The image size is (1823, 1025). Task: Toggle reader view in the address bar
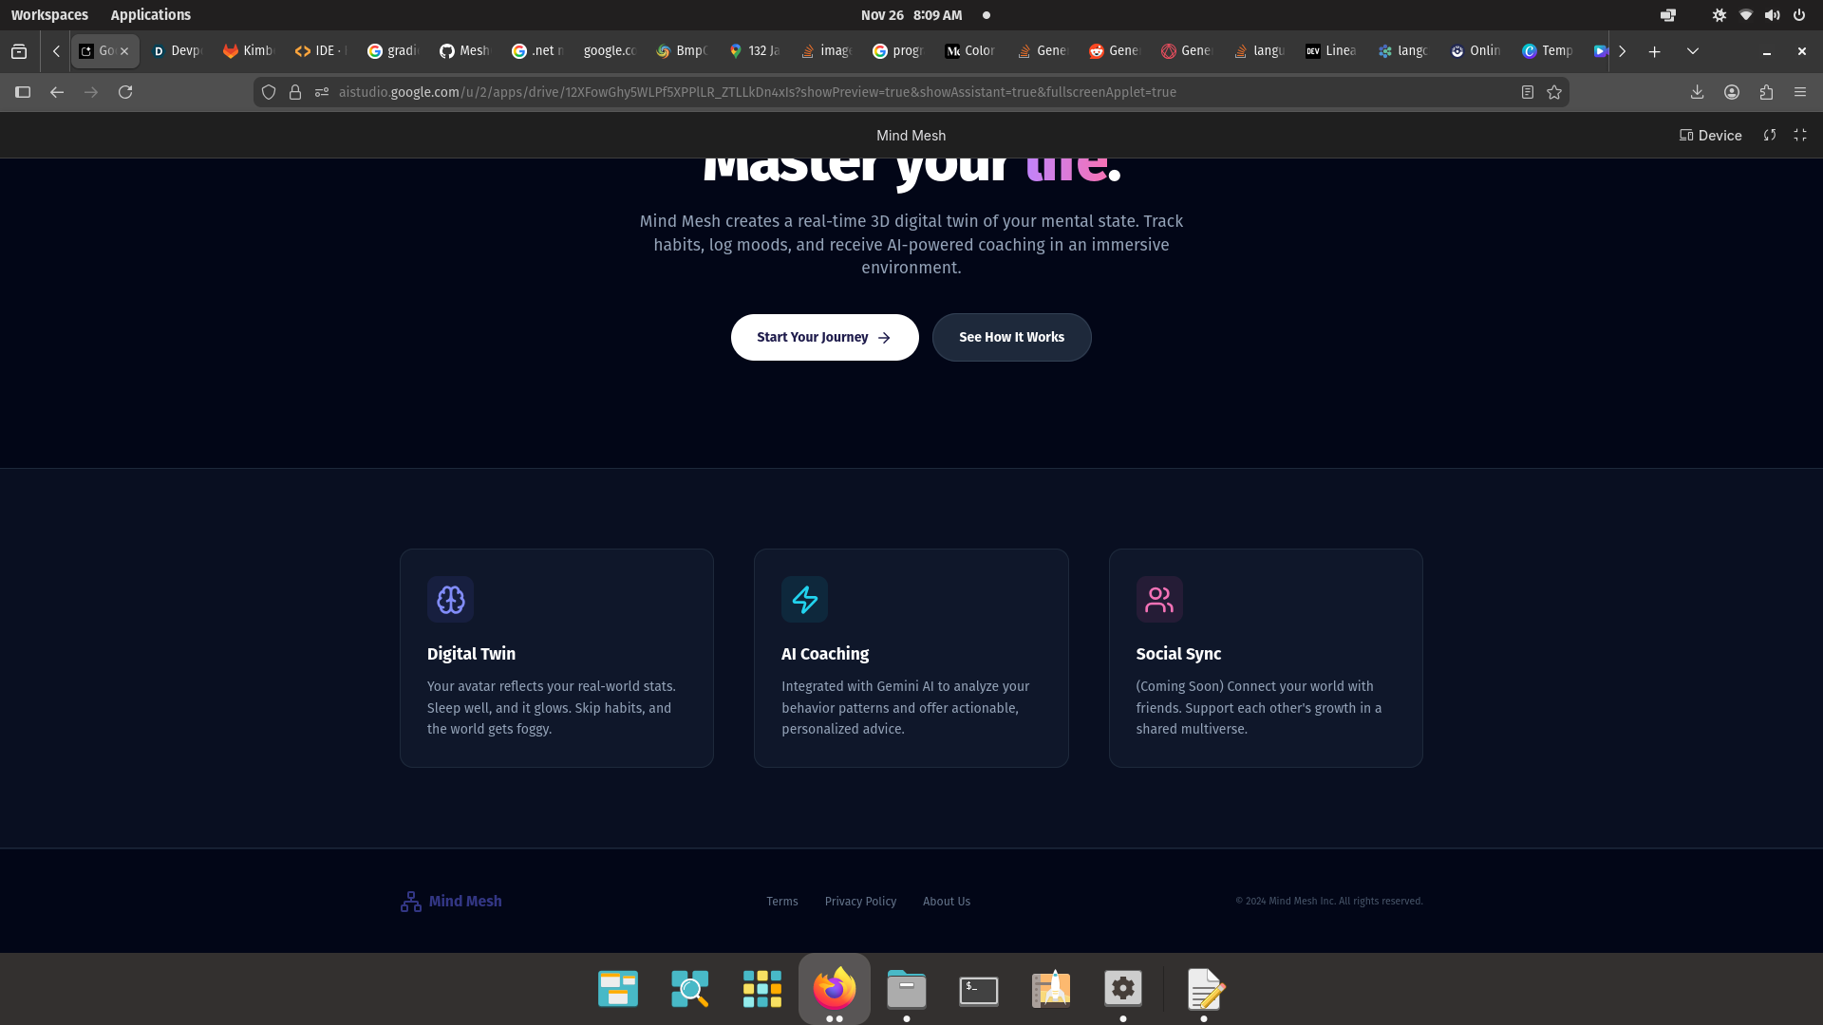pos(1528,92)
